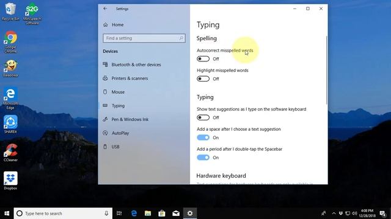Open Edge from the taskbar
The image size is (391, 219).
click(x=134, y=214)
